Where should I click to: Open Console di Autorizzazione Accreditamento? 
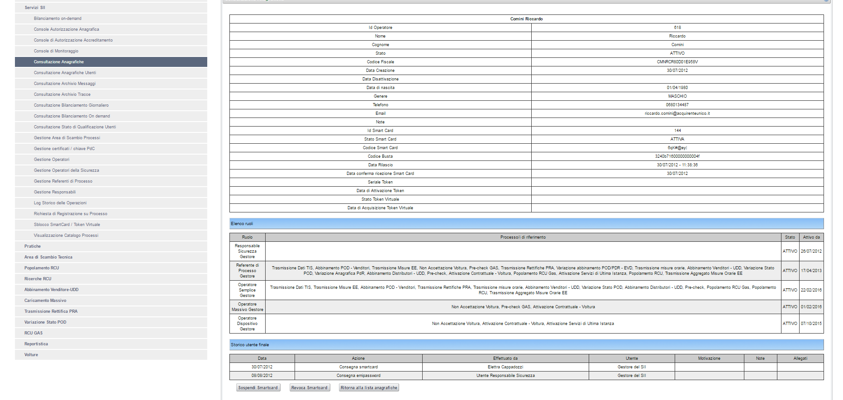pyautogui.click(x=111, y=40)
